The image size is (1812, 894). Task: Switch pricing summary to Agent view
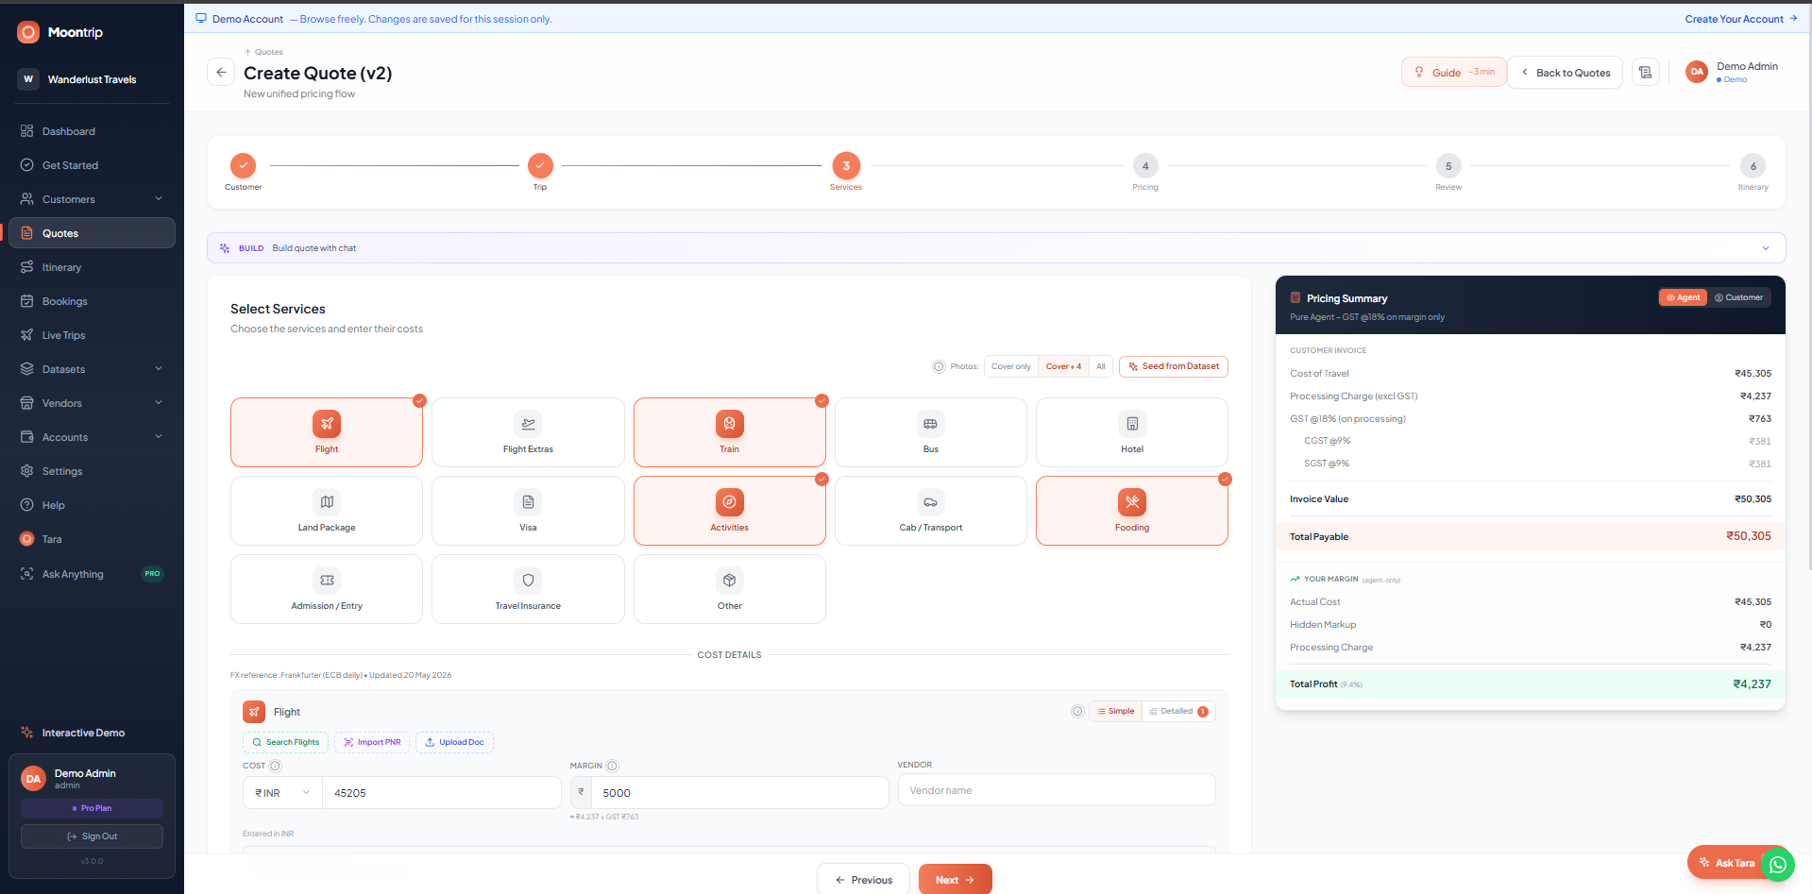[x=1683, y=297]
